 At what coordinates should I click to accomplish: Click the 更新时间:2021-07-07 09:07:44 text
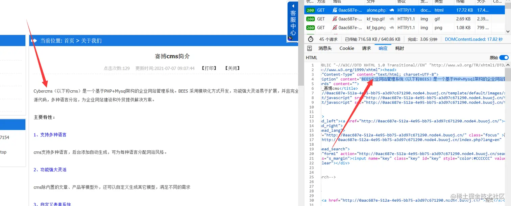[165, 68]
